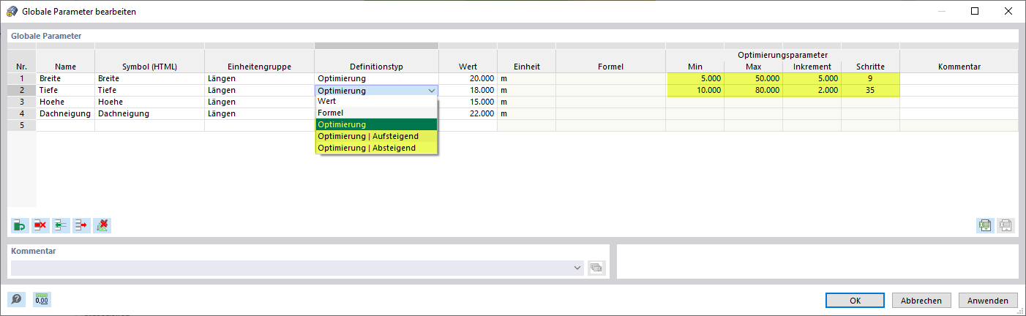Click the 'Symbol (HTML)' column header
The image size is (1026, 316).
pyautogui.click(x=149, y=67)
